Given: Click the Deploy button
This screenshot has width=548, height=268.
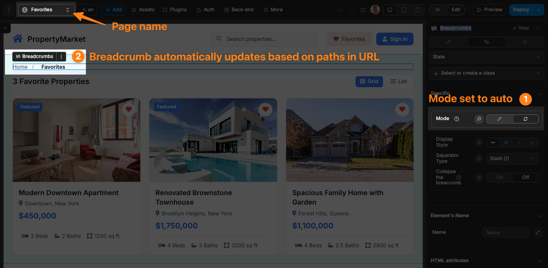Looking at the screenshot, I should tap(521, 9).
